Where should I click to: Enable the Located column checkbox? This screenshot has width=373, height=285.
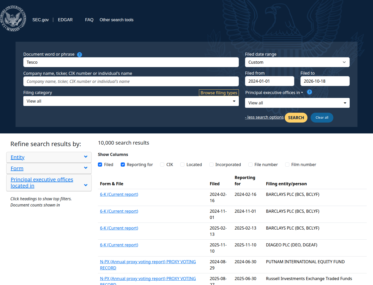[x=182, y=165]
